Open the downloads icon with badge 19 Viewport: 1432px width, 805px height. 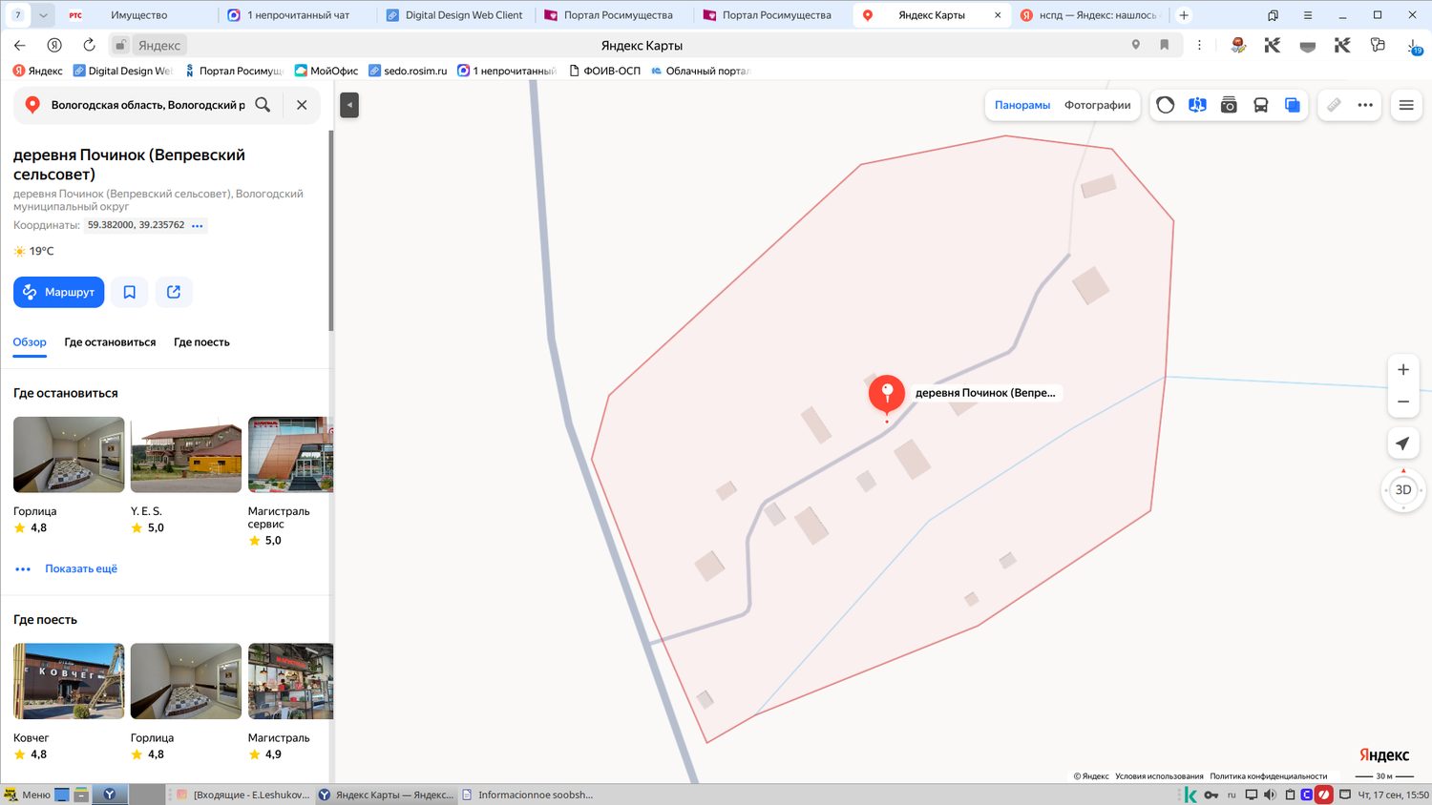click(1414, 46)
